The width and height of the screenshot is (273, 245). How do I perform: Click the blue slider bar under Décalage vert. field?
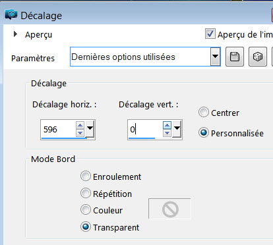(142, 138)
